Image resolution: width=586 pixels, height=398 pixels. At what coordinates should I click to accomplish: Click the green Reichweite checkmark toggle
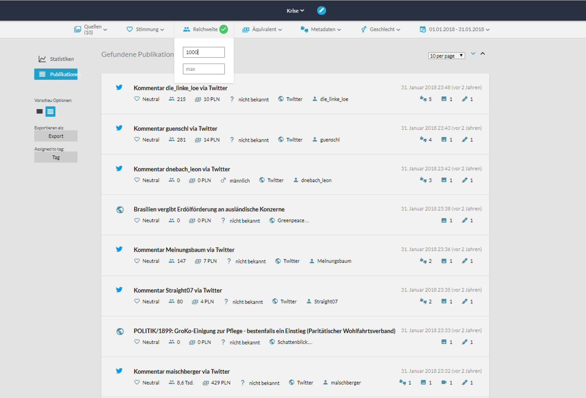click(224, 29)
